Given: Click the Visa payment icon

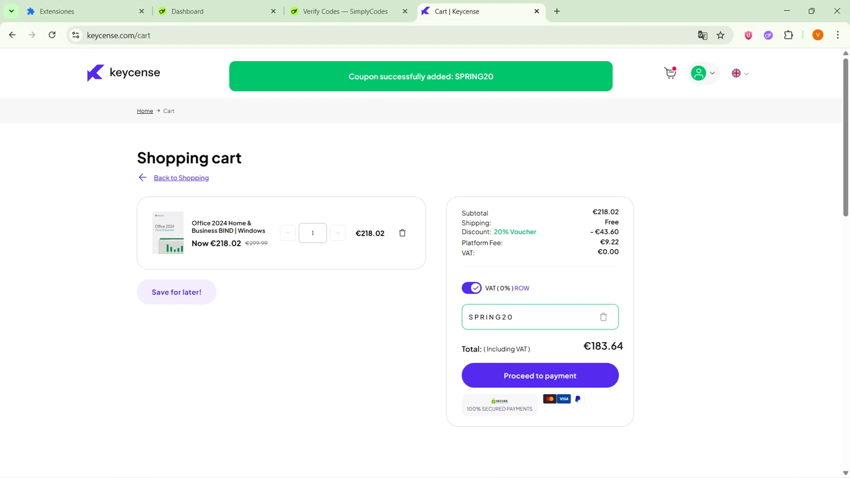Looking at the screenshot, I should point(564,399).
